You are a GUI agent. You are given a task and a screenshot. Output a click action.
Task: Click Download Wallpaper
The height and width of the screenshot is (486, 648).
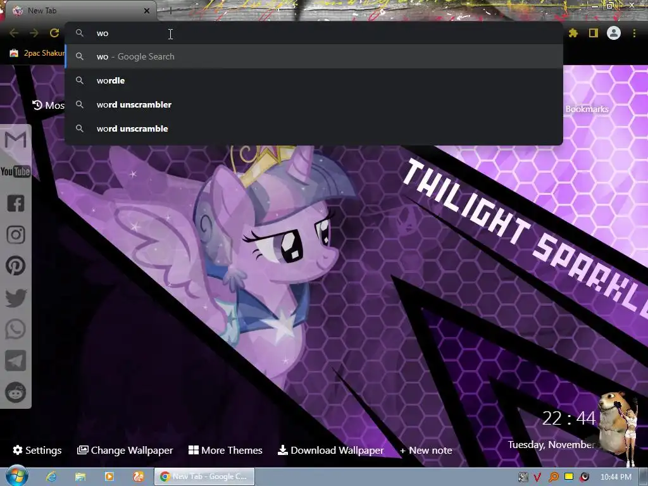point(330,450)
